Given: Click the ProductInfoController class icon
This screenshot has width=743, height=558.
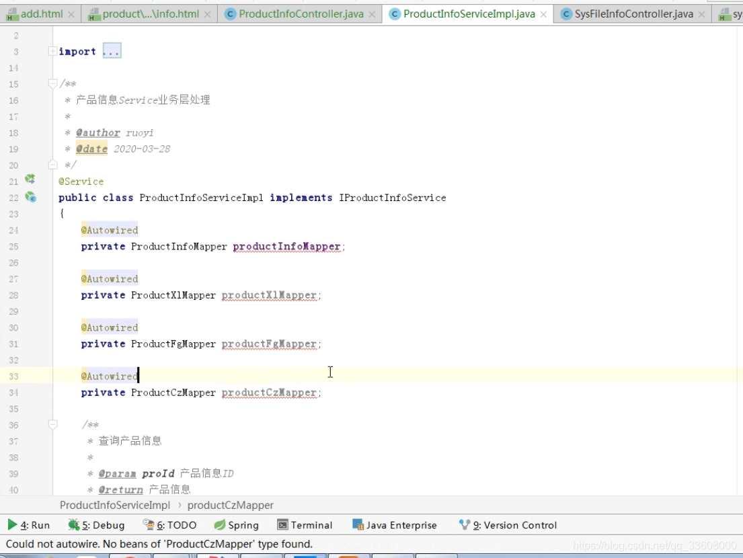Looking at the screenshot, I should coord(230,15).
